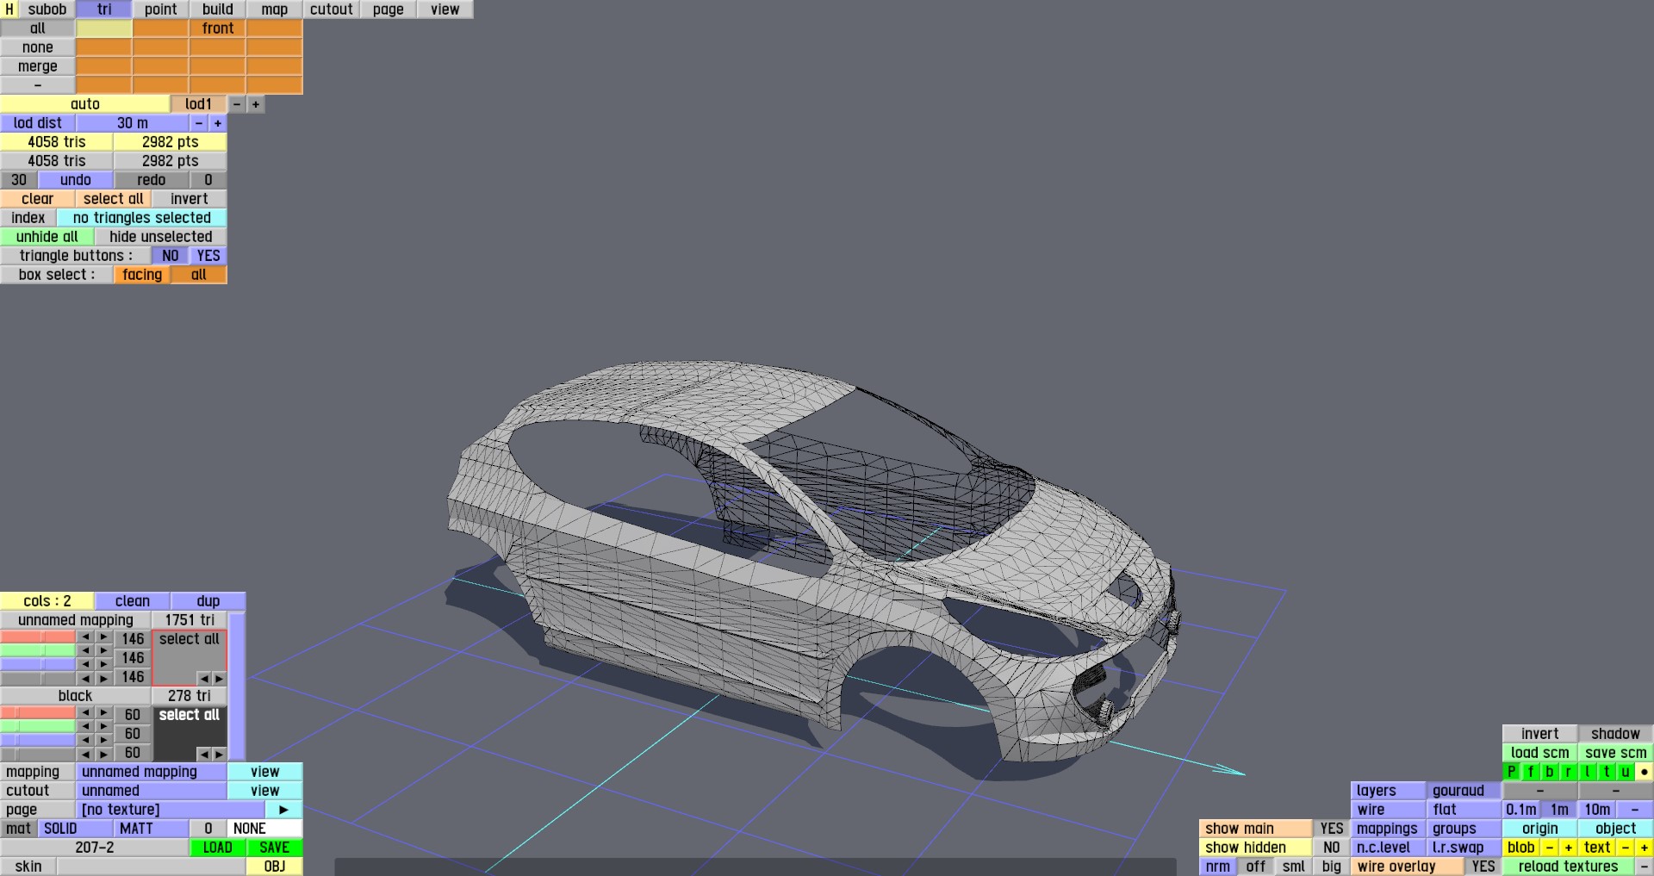
Task: Click unhide all button
Action: point(47,237)
